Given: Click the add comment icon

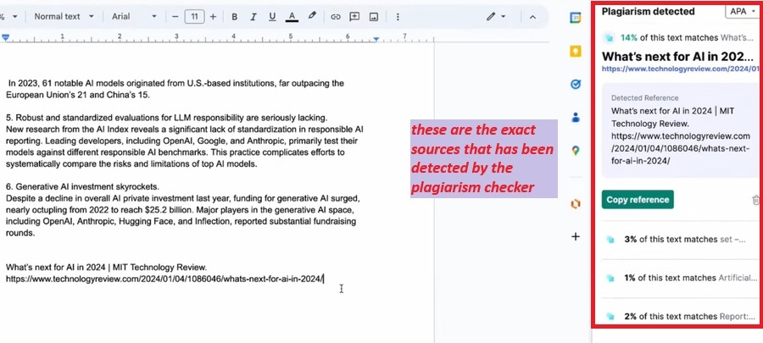Looking at the screenshot, I should tap(354, 17).
